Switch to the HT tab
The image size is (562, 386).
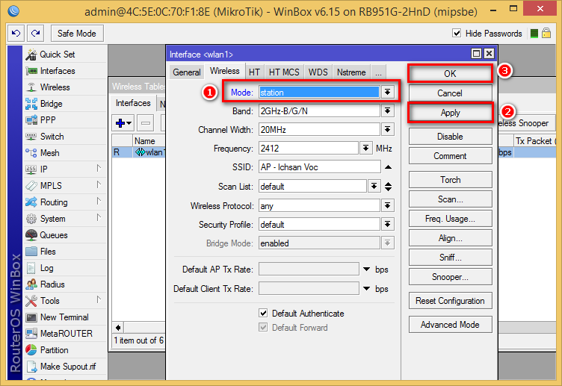(254, 72)
